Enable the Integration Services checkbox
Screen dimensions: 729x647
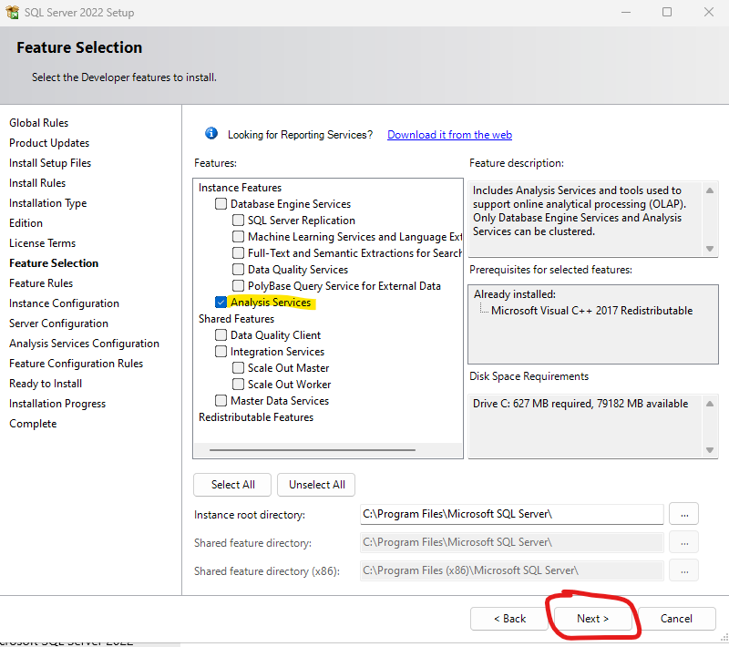tap(221, 351)
